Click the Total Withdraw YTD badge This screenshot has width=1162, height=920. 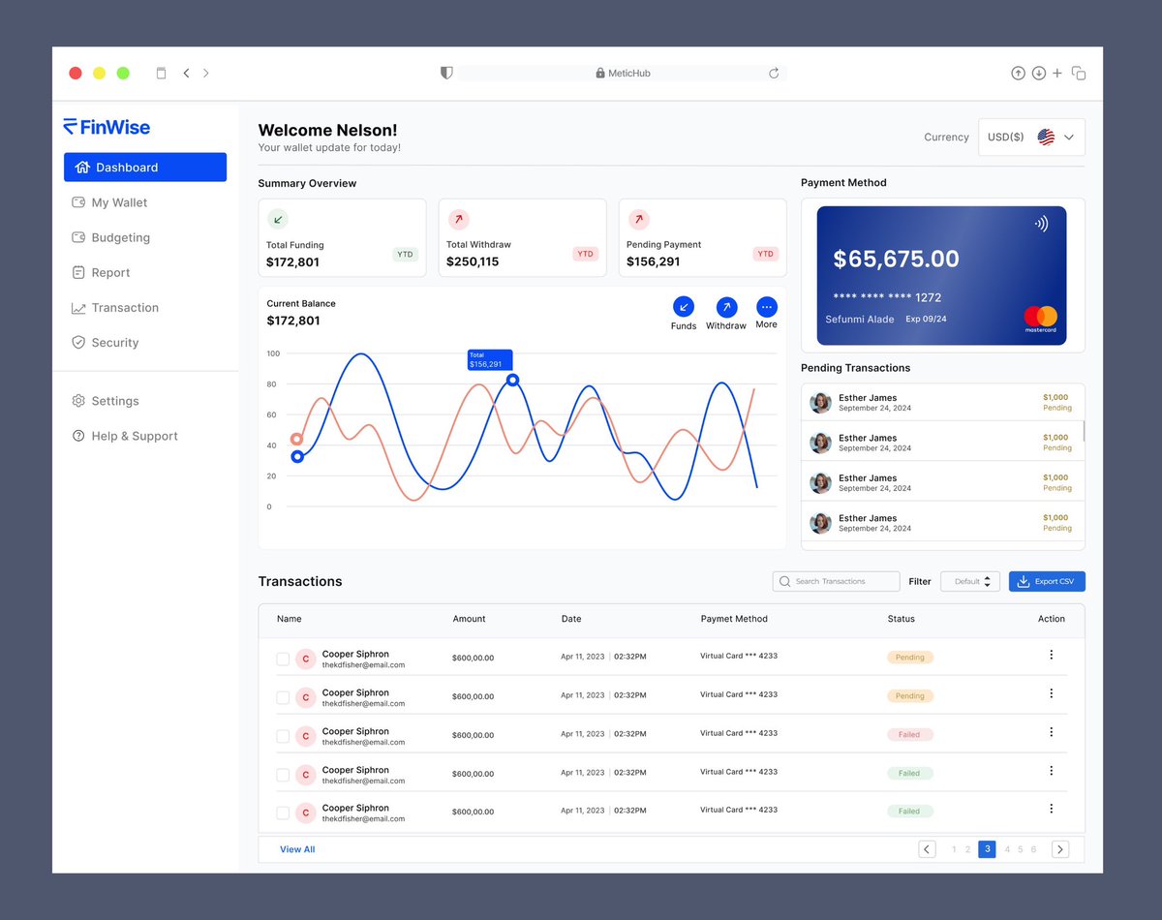[x=585, y=255]
